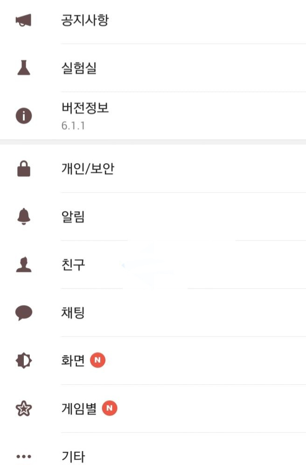
Task: Open 개인/보안 privacy settings
Action: [87, 169]
